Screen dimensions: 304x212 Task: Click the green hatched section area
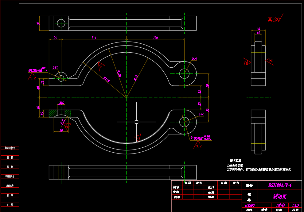53,113
